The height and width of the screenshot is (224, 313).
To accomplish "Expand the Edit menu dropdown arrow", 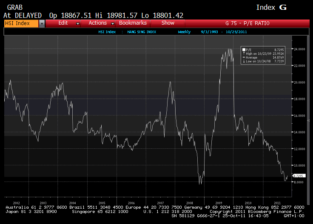I will point(78,24).
